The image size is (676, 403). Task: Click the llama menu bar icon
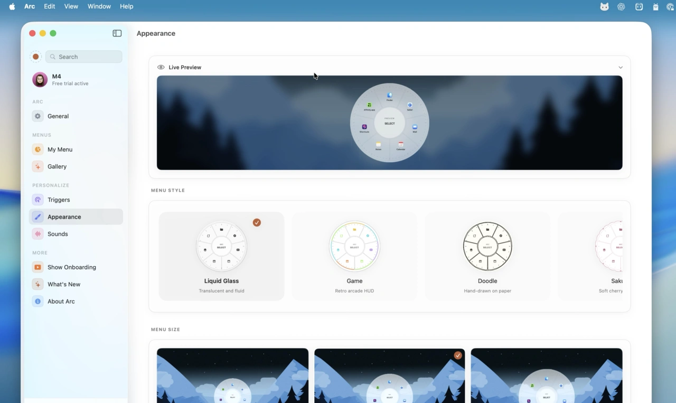point(655,6)
